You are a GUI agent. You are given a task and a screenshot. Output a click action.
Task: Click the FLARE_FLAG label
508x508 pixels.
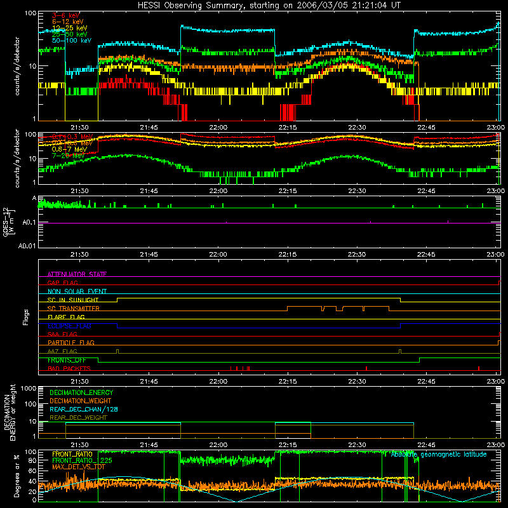pyautogui.click(x=66, y=317)
